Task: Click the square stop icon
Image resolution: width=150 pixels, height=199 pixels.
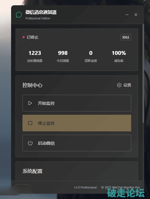Action: (30, 123)
